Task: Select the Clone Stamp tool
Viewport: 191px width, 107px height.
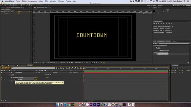Action: [x=30, y=5]
